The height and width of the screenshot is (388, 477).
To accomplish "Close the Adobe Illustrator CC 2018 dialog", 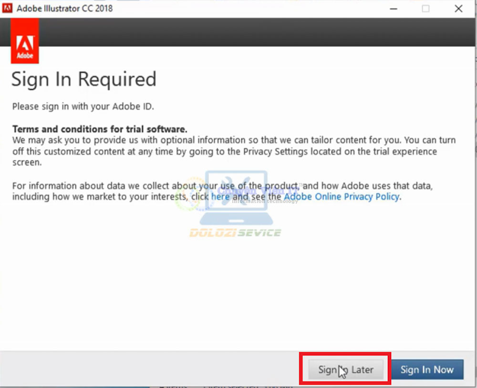I will pos(458,9).
